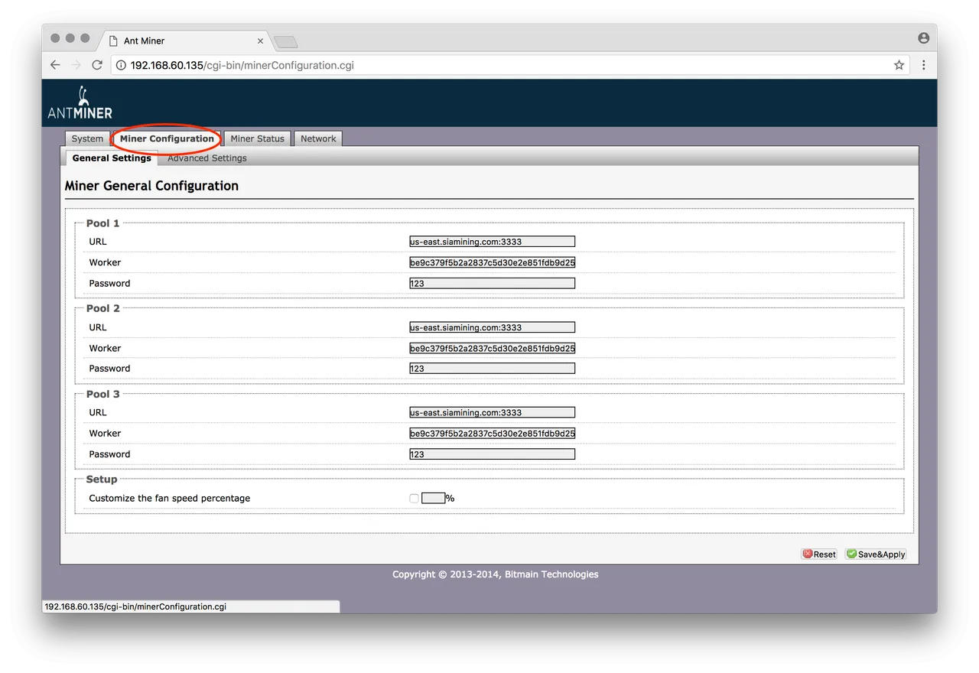
Task: Click the Bitmain Technologies copyright text
Action: 496,574
